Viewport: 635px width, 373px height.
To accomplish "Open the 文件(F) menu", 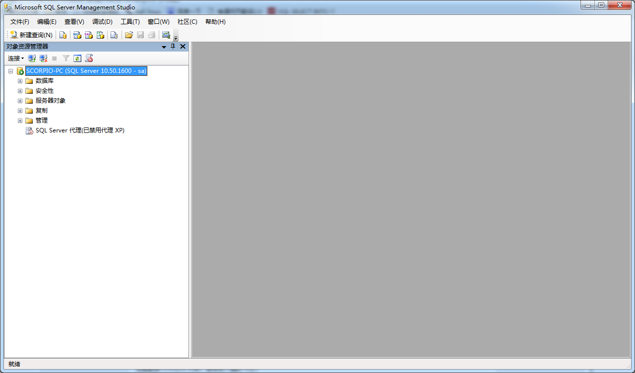I will (20, 22).
